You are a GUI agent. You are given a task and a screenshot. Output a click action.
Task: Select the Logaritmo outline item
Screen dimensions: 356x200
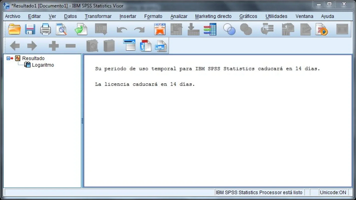[x=43, y=65]
